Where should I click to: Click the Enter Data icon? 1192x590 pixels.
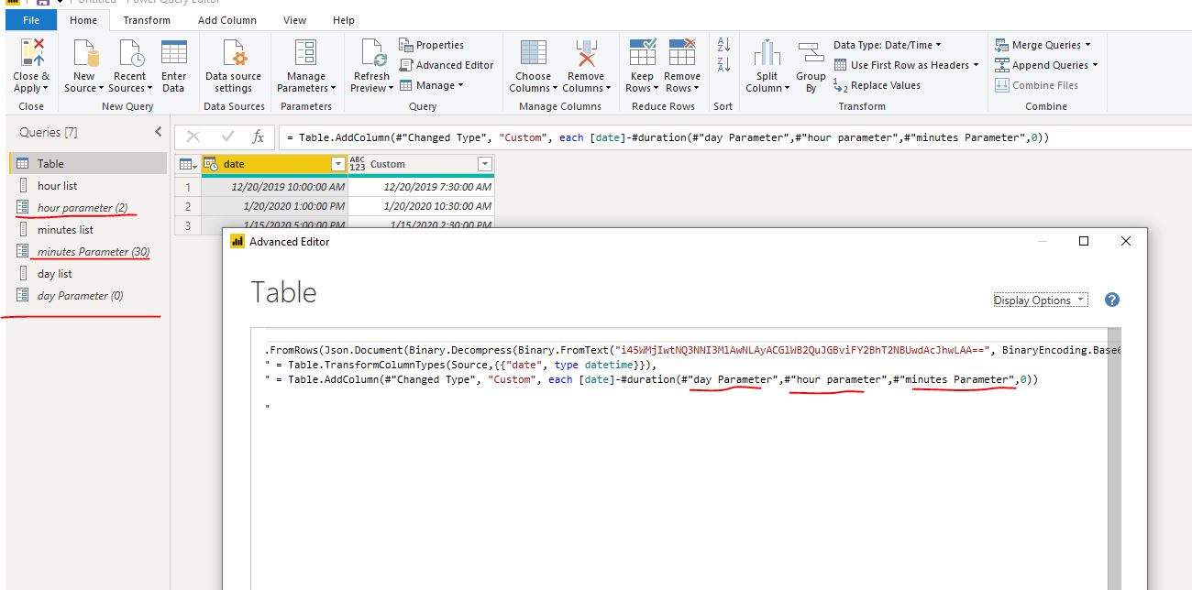173,53
